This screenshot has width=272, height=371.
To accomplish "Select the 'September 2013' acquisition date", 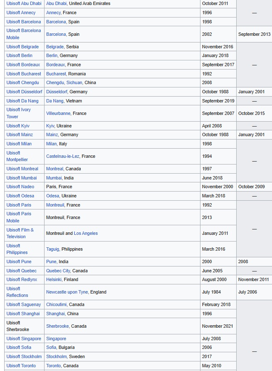I will 254,34.
